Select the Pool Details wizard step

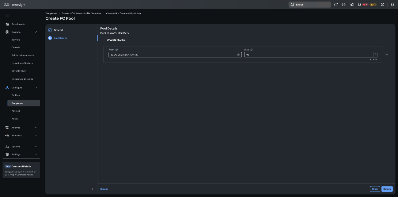coord(60,38)
